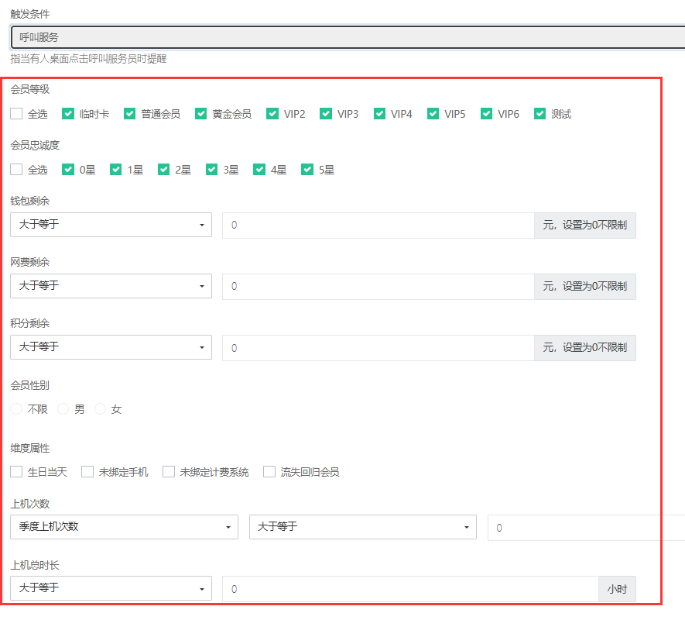Check the 流失回归会员 attribute
685x620 pixels.
(x=269, y=472)
